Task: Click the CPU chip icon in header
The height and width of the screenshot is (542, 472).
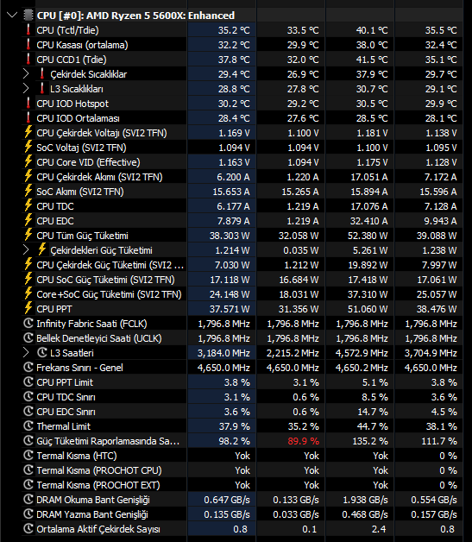Action: (x=28, y=16)
